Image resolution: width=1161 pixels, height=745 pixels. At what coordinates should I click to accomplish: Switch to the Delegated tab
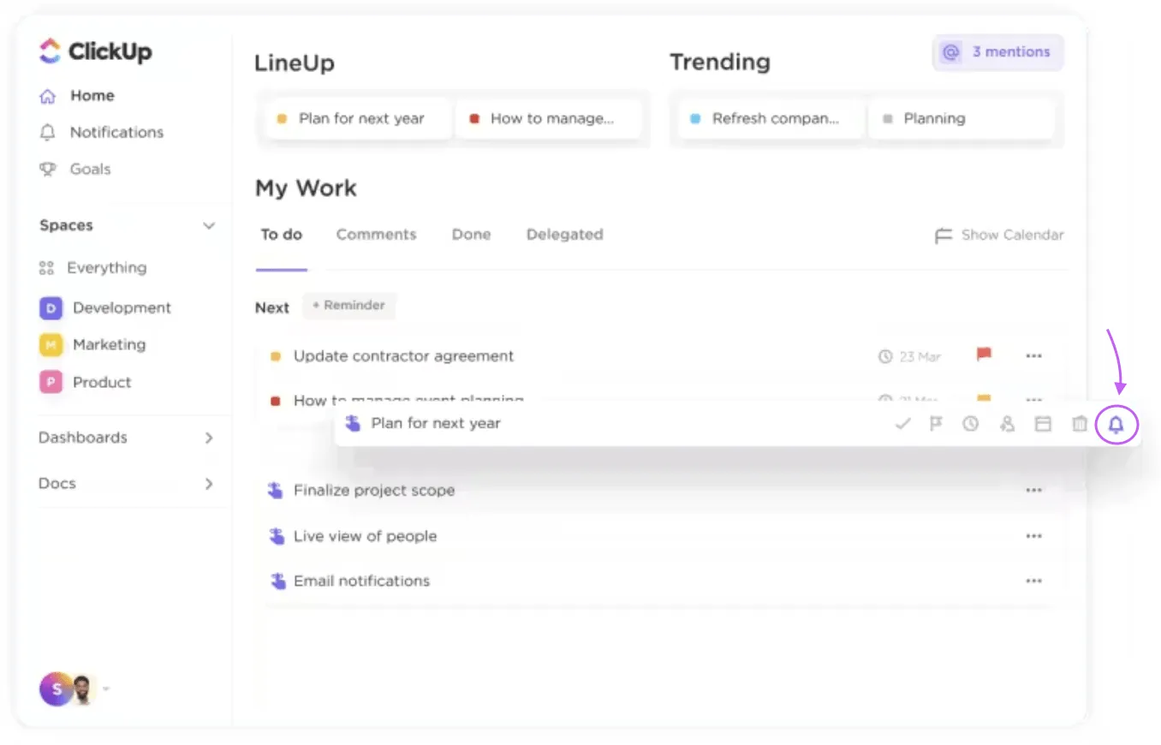(565, 235)
